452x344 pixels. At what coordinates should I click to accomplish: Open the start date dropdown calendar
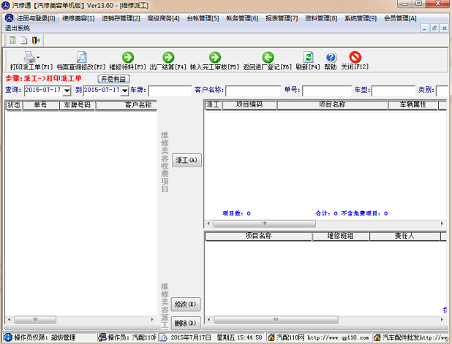click(67, 91)
